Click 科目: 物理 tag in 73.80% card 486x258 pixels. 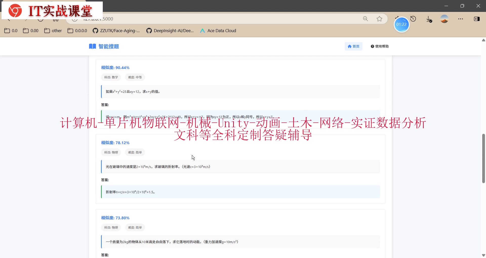[x=111, y=227]
